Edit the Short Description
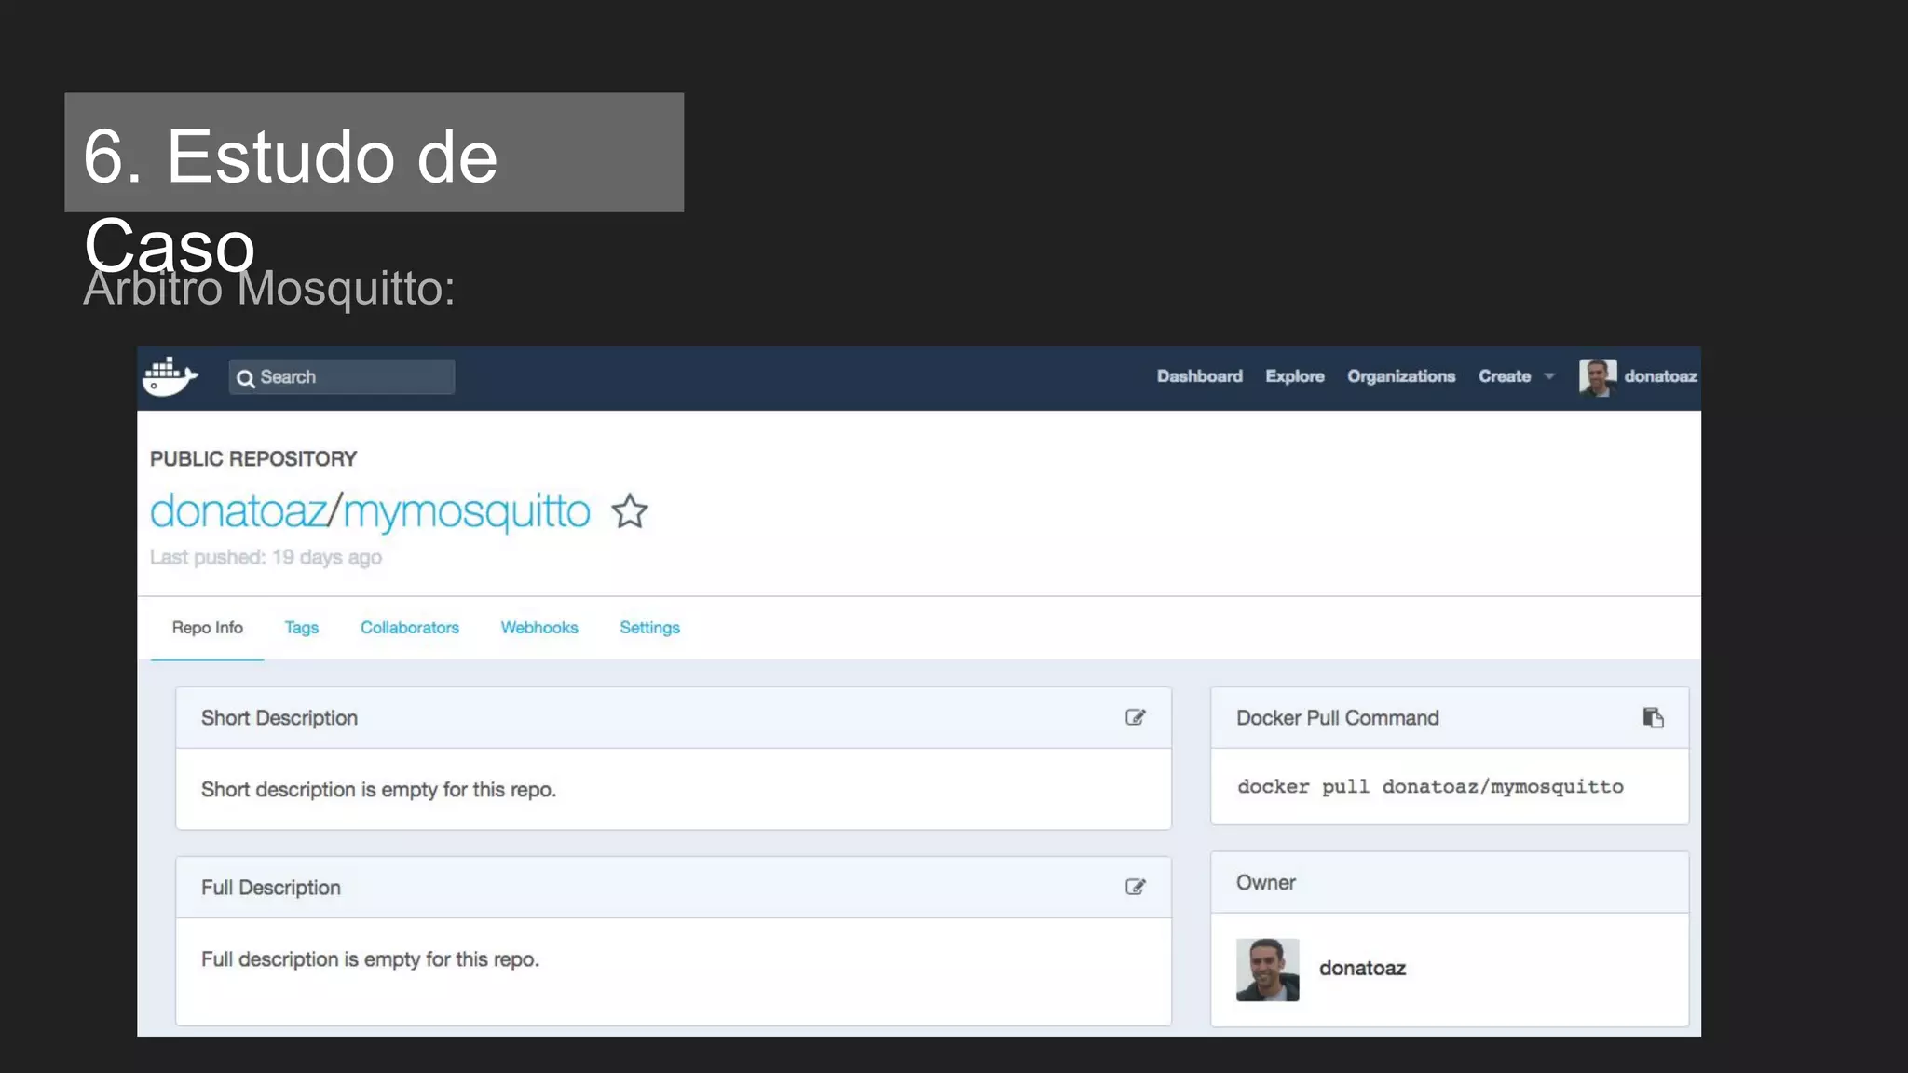Screen dimensions: 1908x1073 click(x=1135, y=717)
